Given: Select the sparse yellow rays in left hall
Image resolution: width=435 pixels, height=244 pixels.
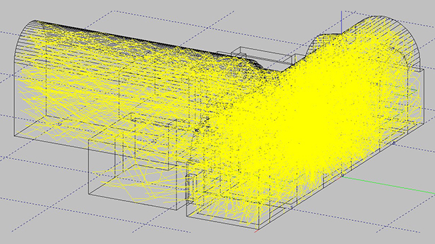Looking at the screenshot, I should (69, 91).
